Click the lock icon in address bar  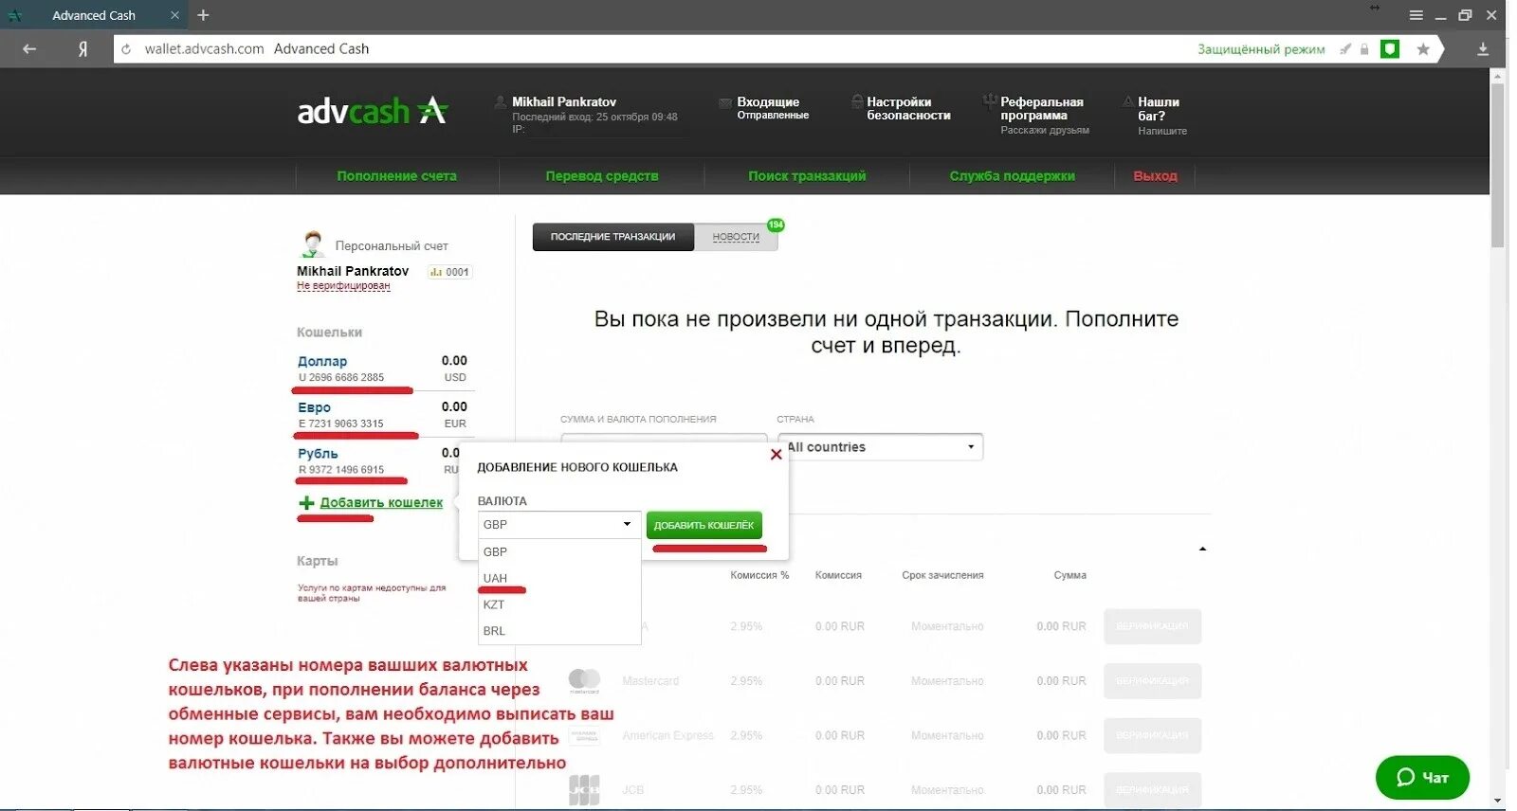[1364, 49]
